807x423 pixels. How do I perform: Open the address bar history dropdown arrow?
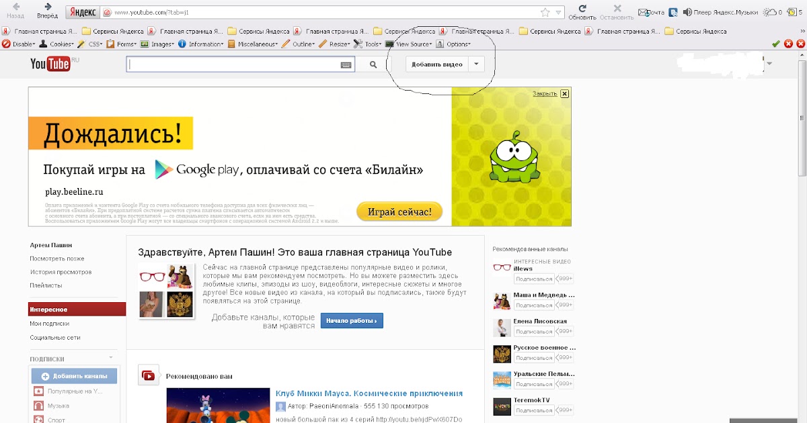tap(558, 13)
